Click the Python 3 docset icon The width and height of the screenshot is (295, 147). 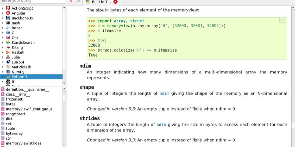pos(8,77)
